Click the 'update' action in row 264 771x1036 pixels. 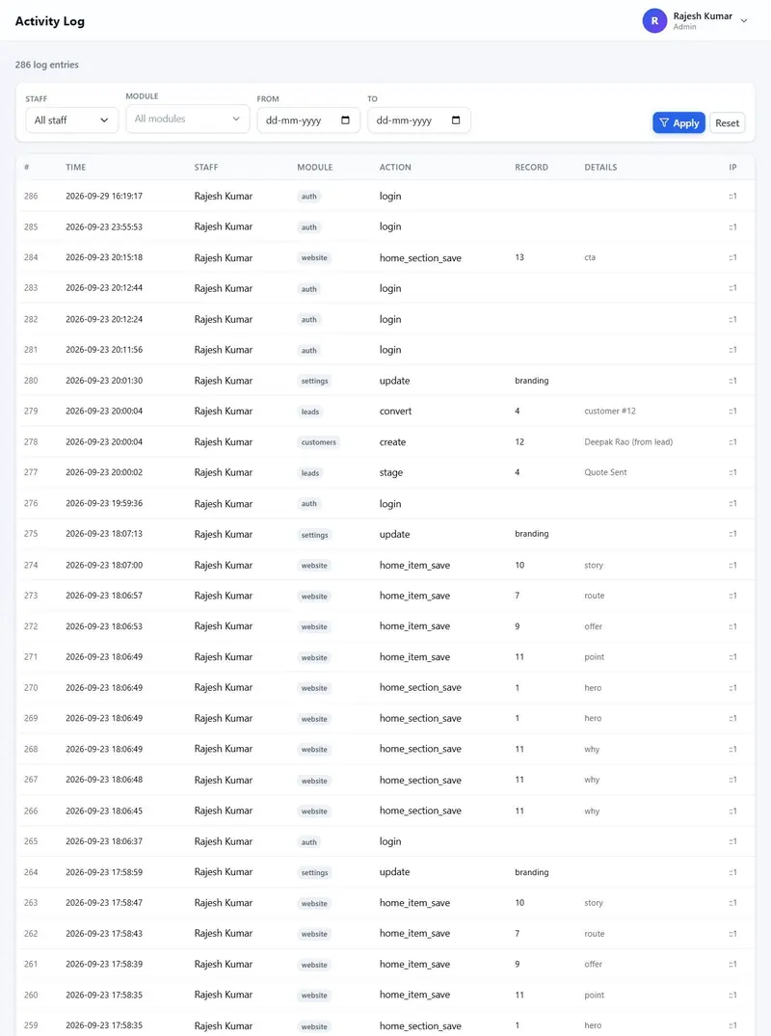[x=394, y=872]
